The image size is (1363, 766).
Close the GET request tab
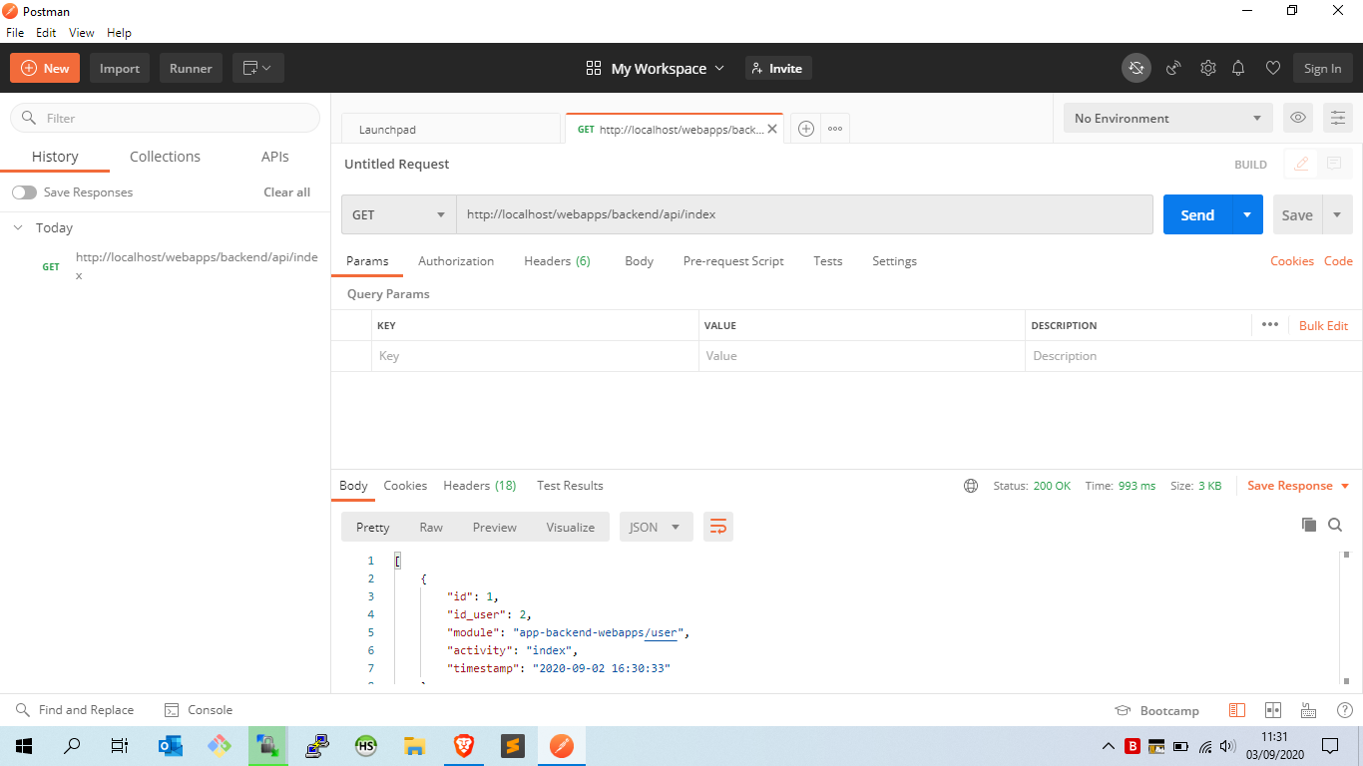coord(772,130)
